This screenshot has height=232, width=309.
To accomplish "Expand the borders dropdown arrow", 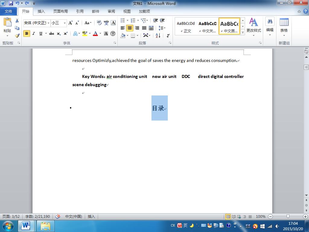I will tap(138, 36).
